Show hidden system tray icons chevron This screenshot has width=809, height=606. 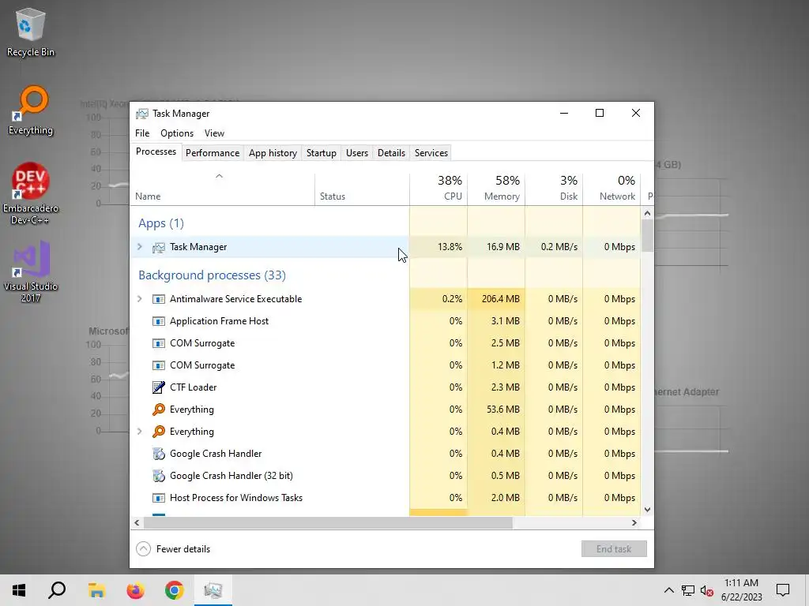(668, 590)
